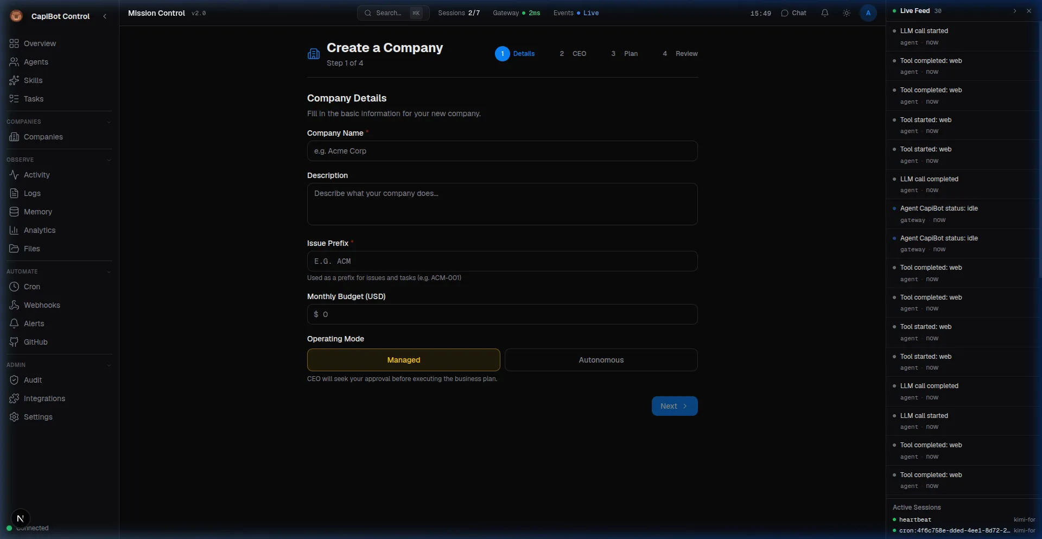Screen dimensions: 1042x539
Task: Click the user avatar icon
Action: (868, 13)
